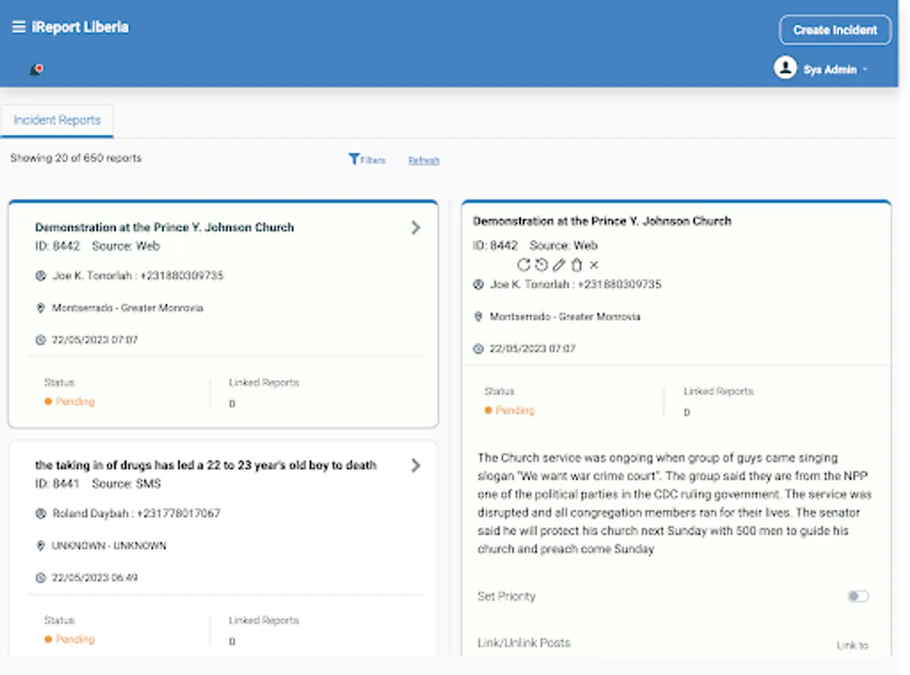Viewport: 910px width, 675px height.
Task: Click the reload icon in report details
Action: click(x=524, y=265)
